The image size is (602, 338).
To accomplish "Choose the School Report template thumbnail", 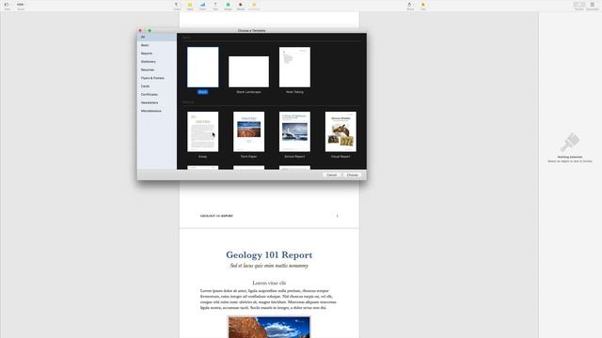I will 294,131.
